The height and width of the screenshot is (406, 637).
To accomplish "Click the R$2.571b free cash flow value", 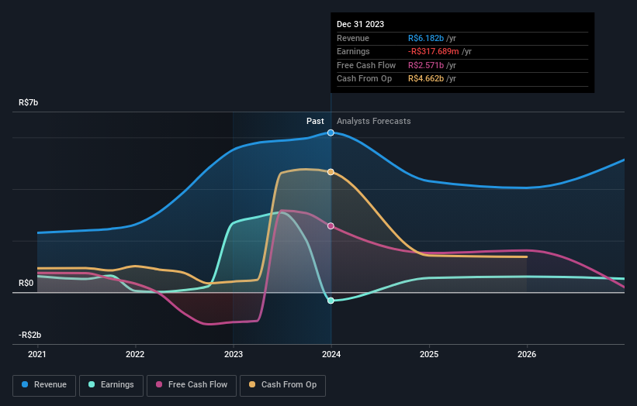I will pos(426,65).
